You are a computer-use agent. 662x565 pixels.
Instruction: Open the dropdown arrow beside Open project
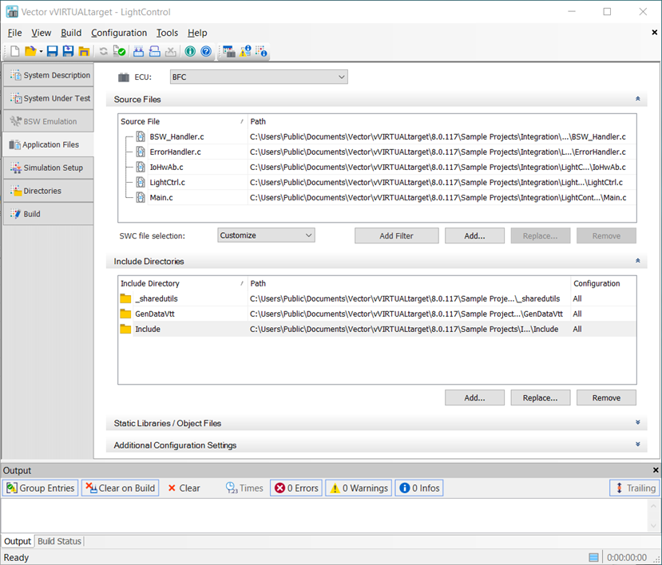(41, 52)
